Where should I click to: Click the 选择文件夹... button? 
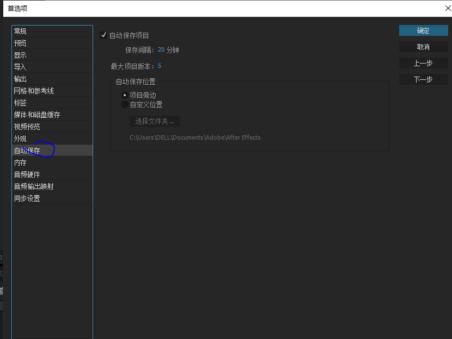[x=155, y=121]
